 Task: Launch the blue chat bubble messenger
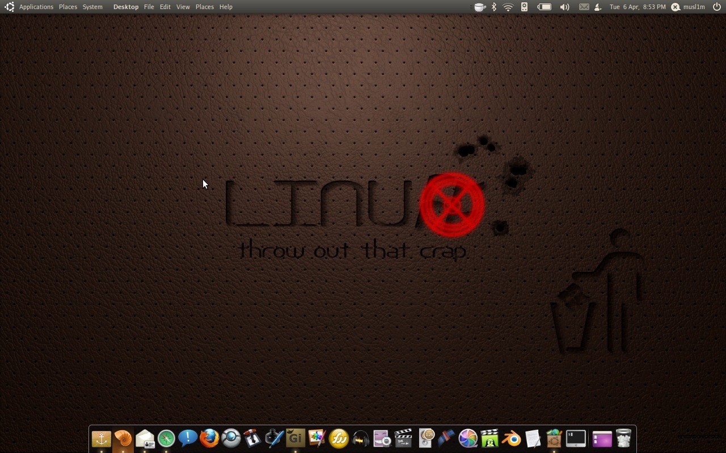[188, 439]
